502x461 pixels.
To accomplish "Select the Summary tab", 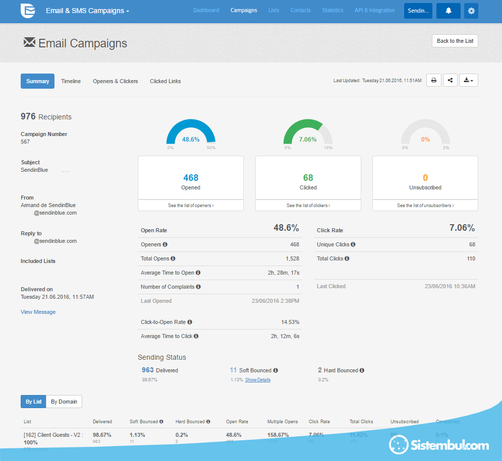I will click(37, 81).
